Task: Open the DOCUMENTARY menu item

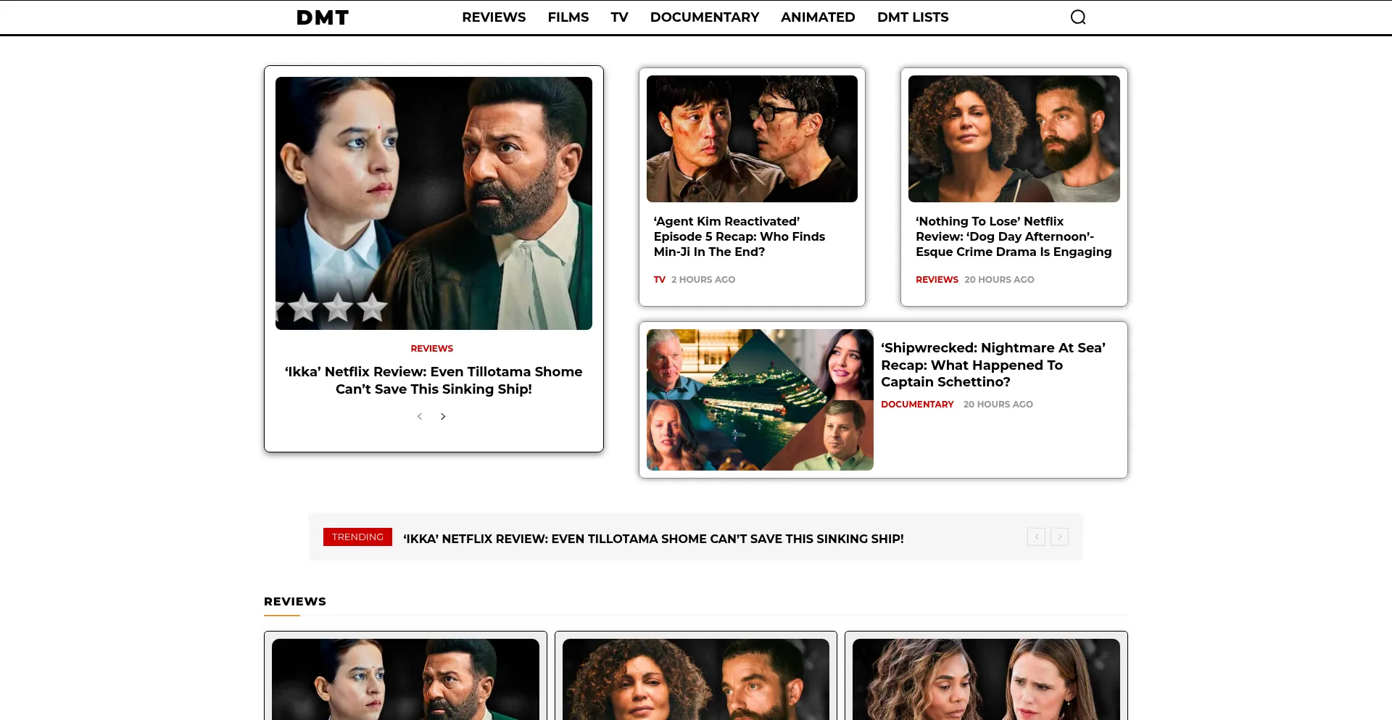Action: click(x=705, y=17)
